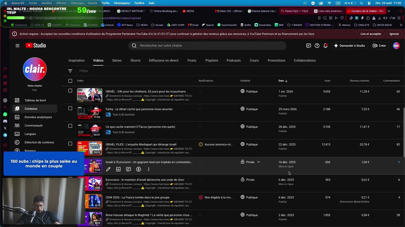Open the ISRAËL 9:55 video thumbnail
405x227 pixels.
point(90,95)
